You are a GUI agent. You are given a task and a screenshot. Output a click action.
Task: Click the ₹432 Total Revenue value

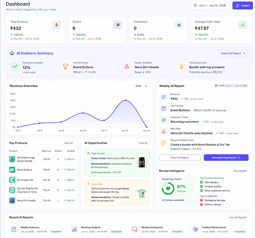pyautogui.click(x=16, y=28)
